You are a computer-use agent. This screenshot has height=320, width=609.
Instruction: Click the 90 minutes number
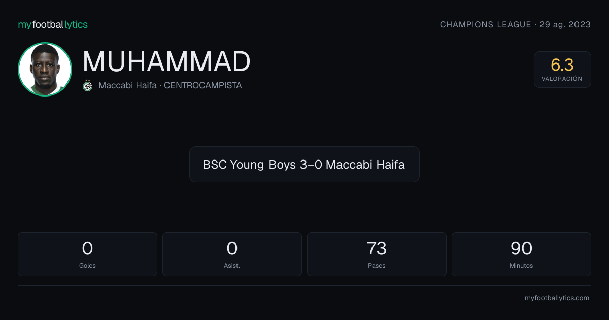pos(521,248)
